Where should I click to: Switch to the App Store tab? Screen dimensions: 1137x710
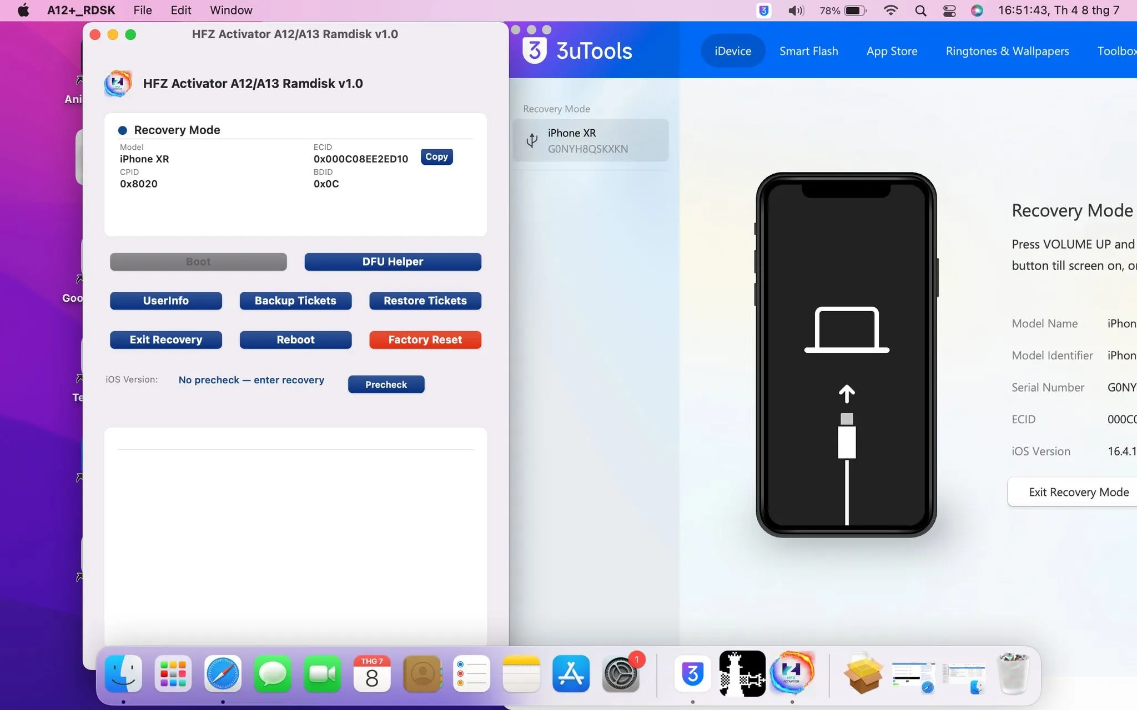point(892,51)
